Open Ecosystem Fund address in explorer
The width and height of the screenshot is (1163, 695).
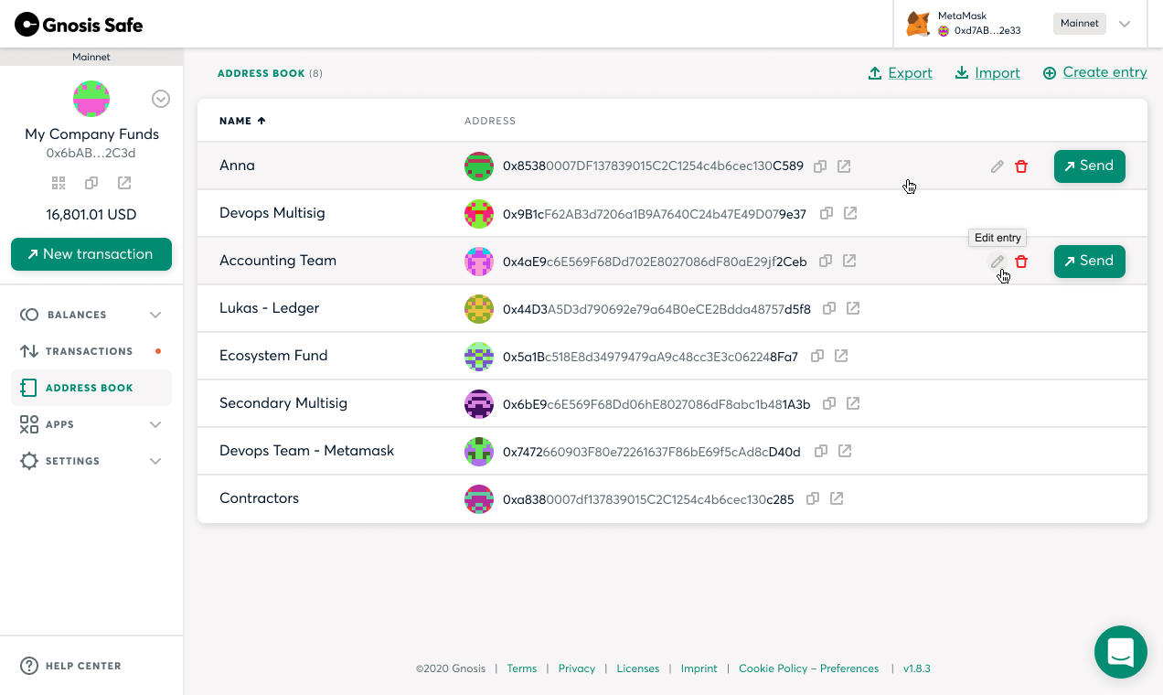[841, 356]
